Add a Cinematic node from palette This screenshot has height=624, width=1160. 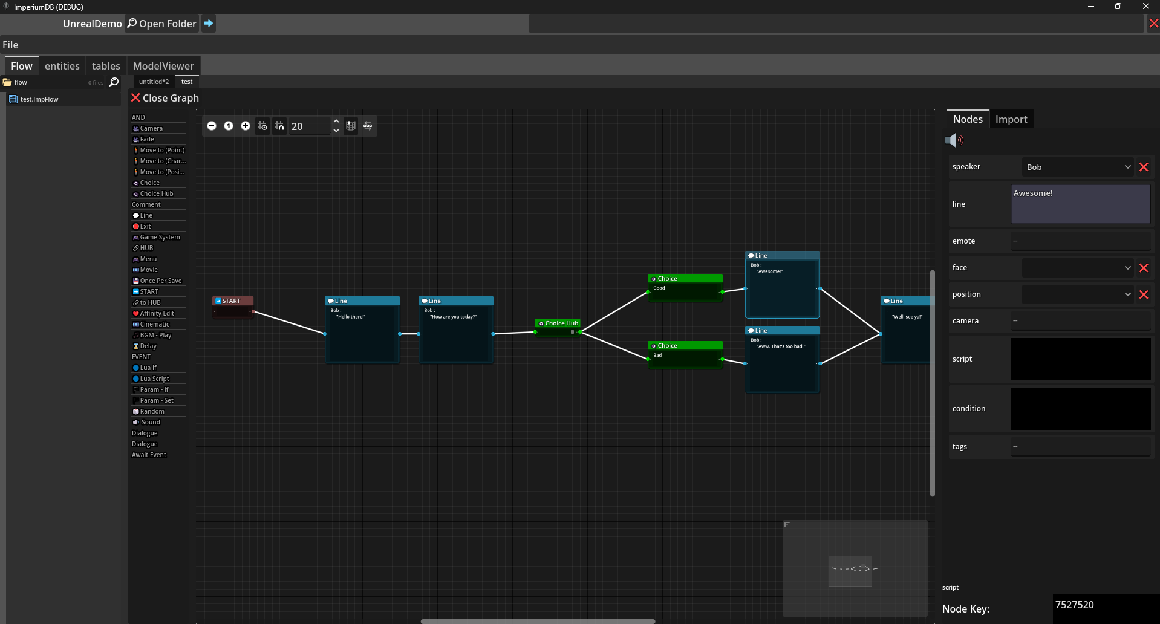click(x=158, y=324)
